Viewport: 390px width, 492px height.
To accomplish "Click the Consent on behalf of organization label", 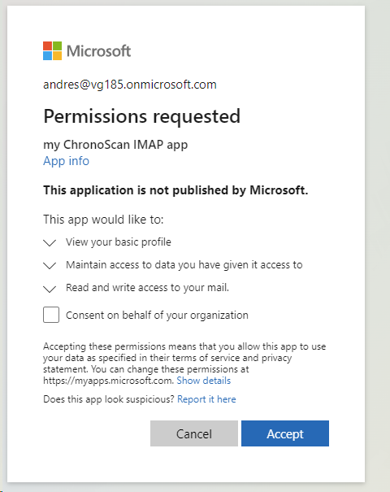I will (157, 315).
